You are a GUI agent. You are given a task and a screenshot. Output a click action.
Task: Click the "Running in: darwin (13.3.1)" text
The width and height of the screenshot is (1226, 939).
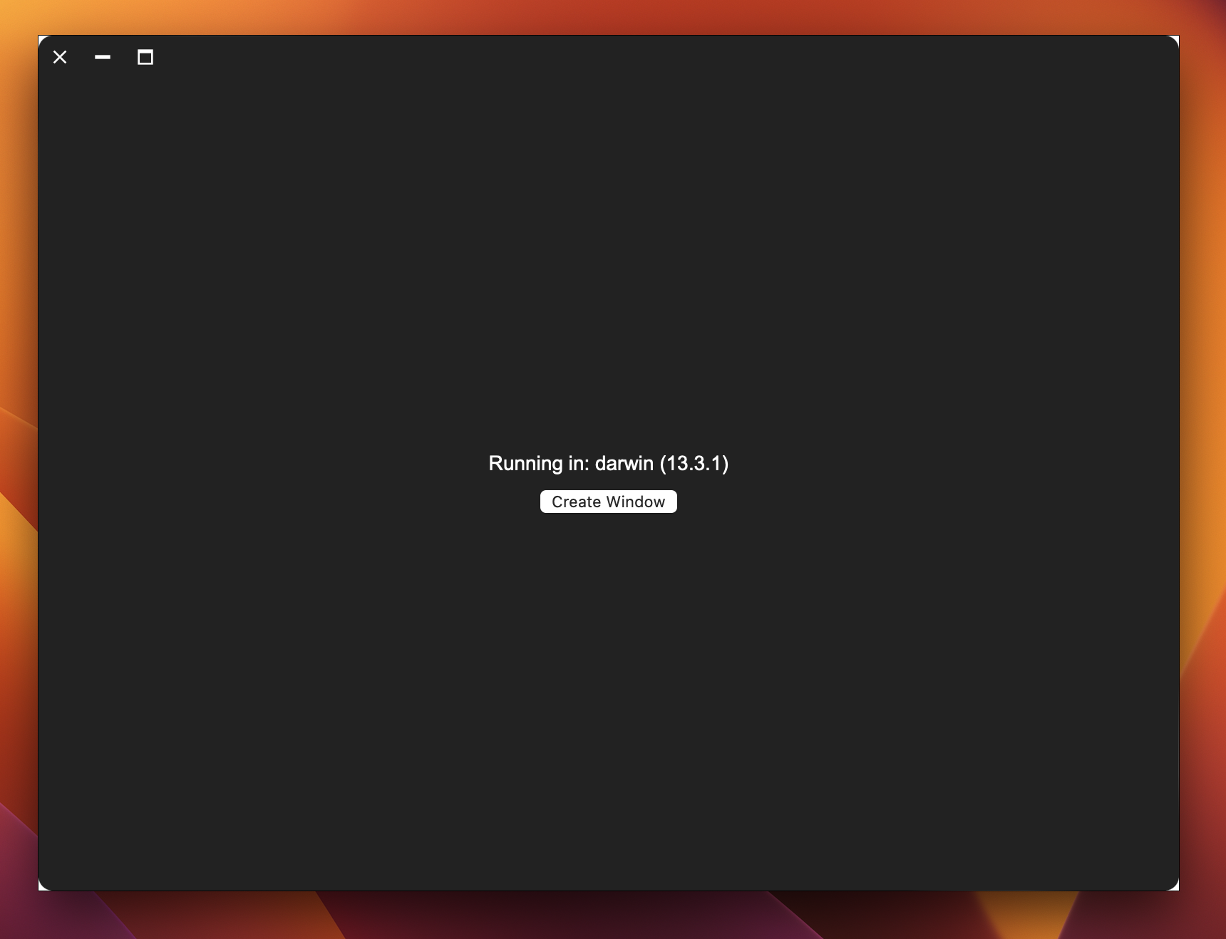pyautogui.click(x=608, y=463)
